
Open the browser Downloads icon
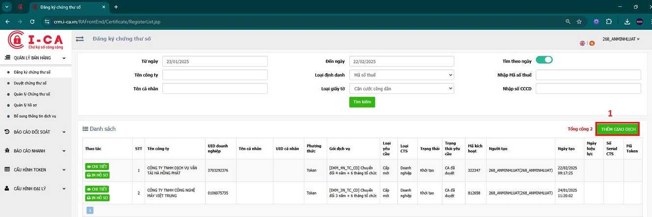pyautogui.click(x=627, y=22)
